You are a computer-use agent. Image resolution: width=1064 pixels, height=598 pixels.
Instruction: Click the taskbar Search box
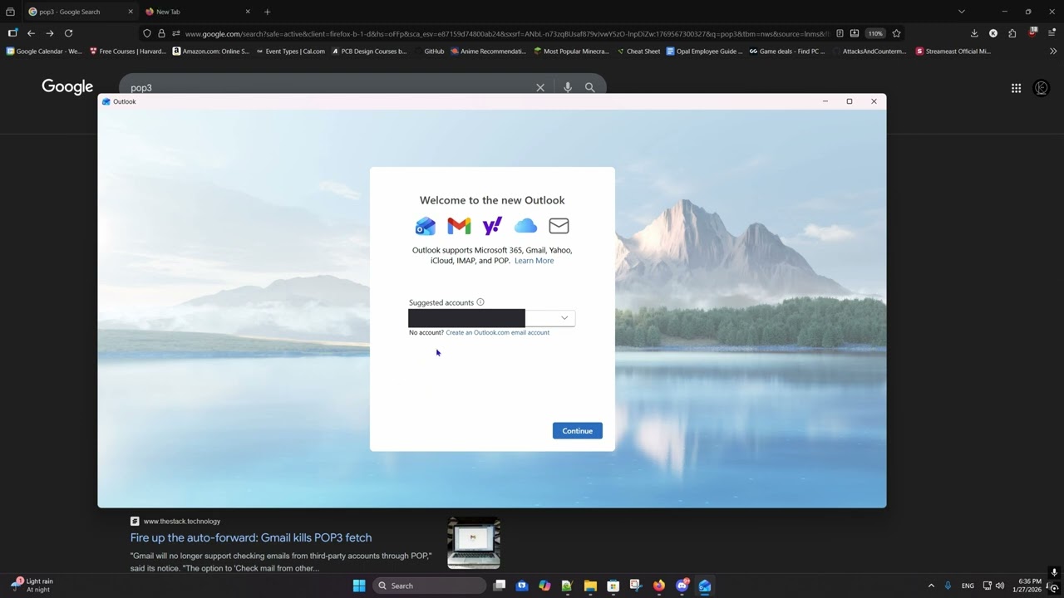[429, 586]
